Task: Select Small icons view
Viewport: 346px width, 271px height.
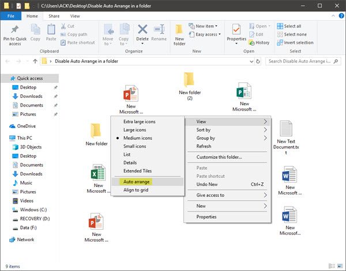Action: pos(148,146)
